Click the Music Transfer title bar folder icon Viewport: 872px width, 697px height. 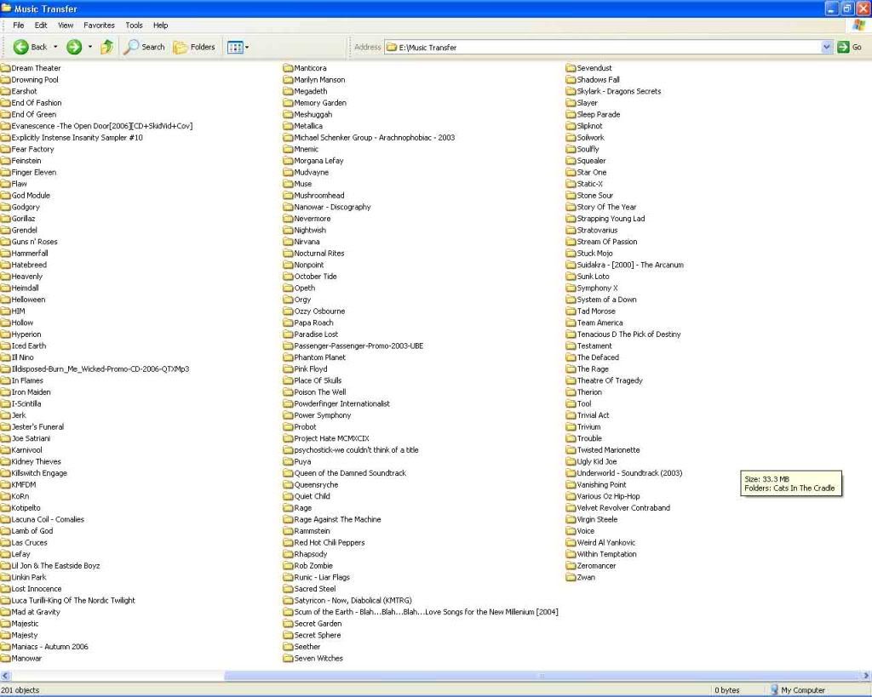[x=7, y=9]
